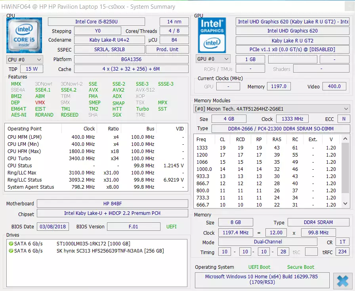Click the module clock 1333 MHz field
The image size is (355, 291).
[292, 119]
